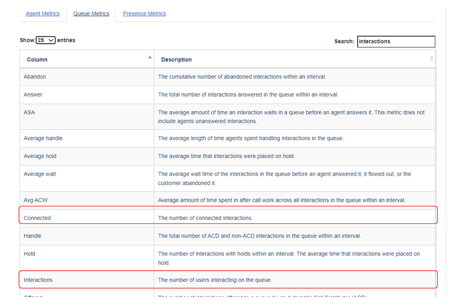Click the Answer metric name cell
This screenshot has height=305, width=460.
(x=33, y=95)
